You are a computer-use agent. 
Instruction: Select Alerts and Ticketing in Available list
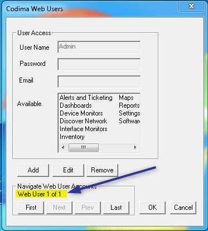pyautogui.click(x=86, y=98)
